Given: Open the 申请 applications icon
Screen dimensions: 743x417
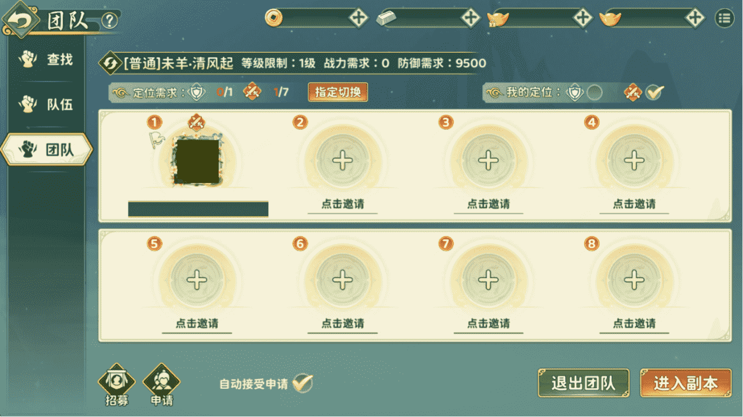Looking at the screenshot, I should click(161, 385).
